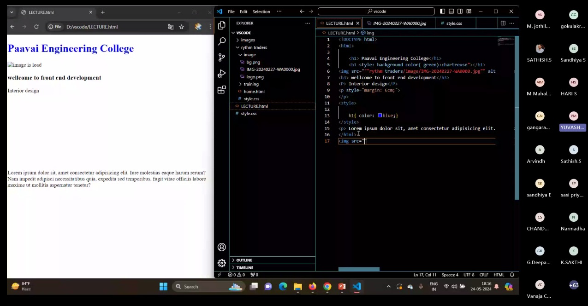Image resolution: width=588 pixels, height=306 pixels.
Task: Switch to the style.css editor tab
Action: pos(454,23)
